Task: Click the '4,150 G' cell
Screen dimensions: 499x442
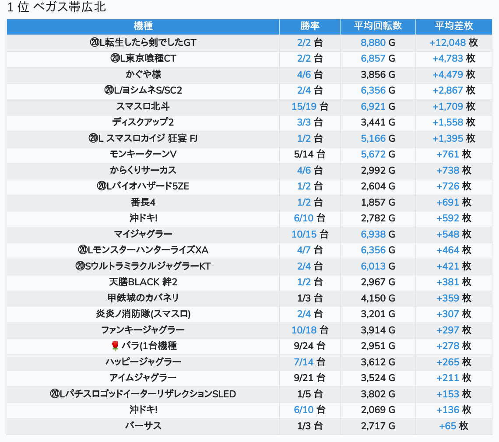Action: pyautogui.click(x=378, y=298)
